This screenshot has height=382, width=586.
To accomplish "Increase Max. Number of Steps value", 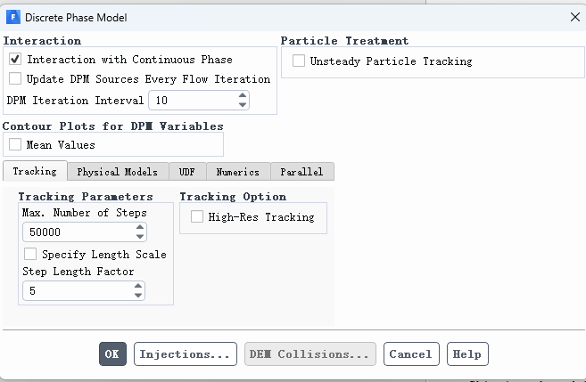I will click(x=139, y=227).
